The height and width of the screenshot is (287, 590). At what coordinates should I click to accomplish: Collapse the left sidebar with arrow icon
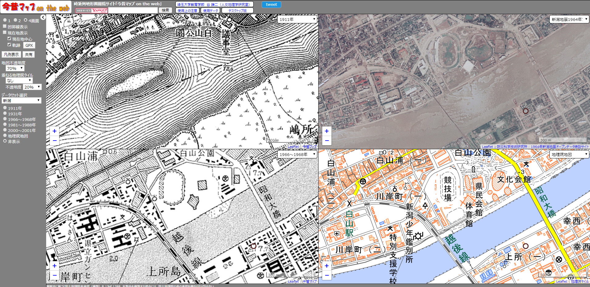pyautogui.click(x=43, y=17)
